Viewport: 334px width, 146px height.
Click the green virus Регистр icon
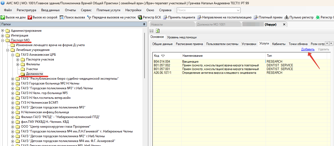pyautogui.click(x=317, y=17)
